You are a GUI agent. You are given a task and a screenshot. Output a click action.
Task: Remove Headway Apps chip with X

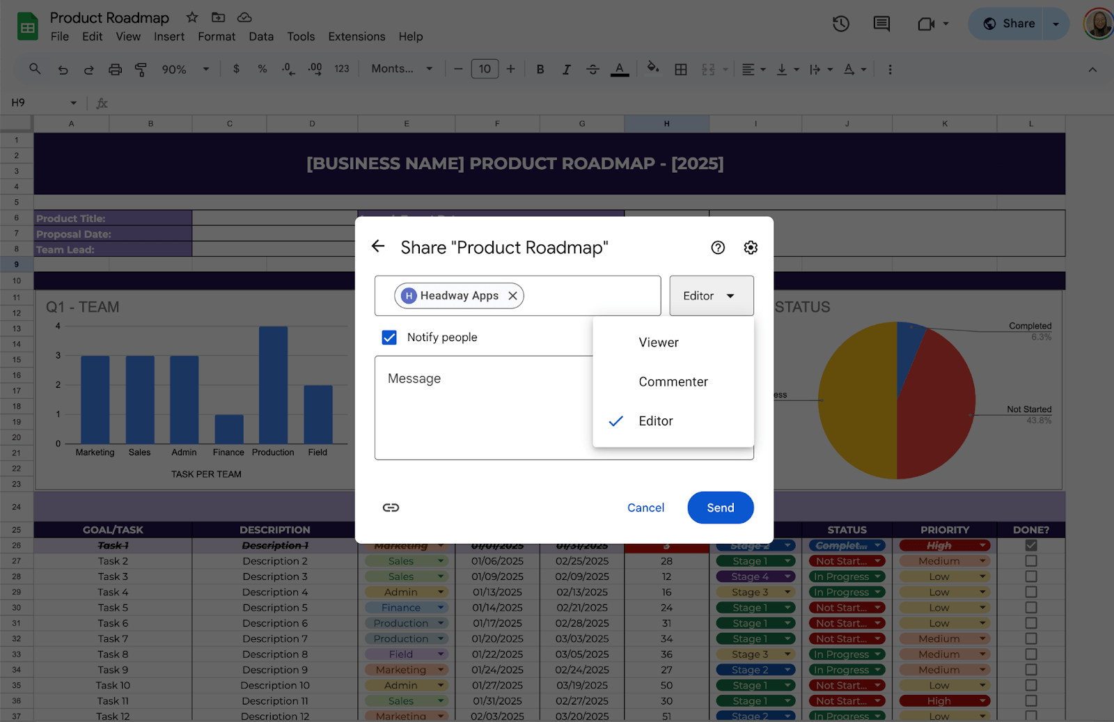(x=512, y=296)
